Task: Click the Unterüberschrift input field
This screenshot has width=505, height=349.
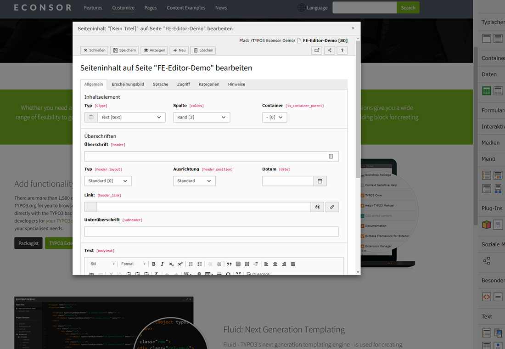Action: [211, 232]
